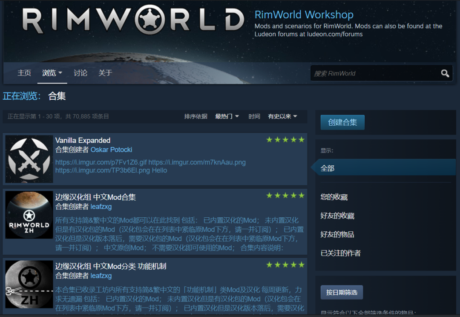Image resolution: width=460 pixels, height=317 pixels.
Task: Open the 关于 tab
Action: pos(105,73)
